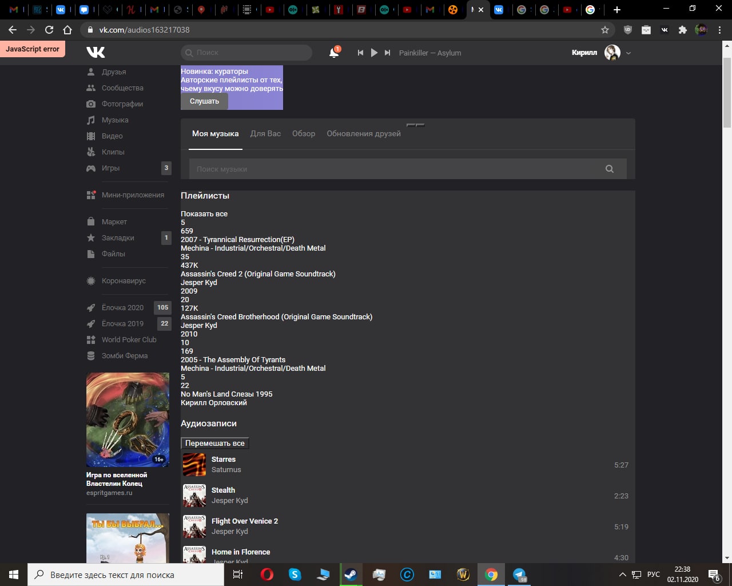Click the Кирилл profile avatar

(x=612, y=53)
